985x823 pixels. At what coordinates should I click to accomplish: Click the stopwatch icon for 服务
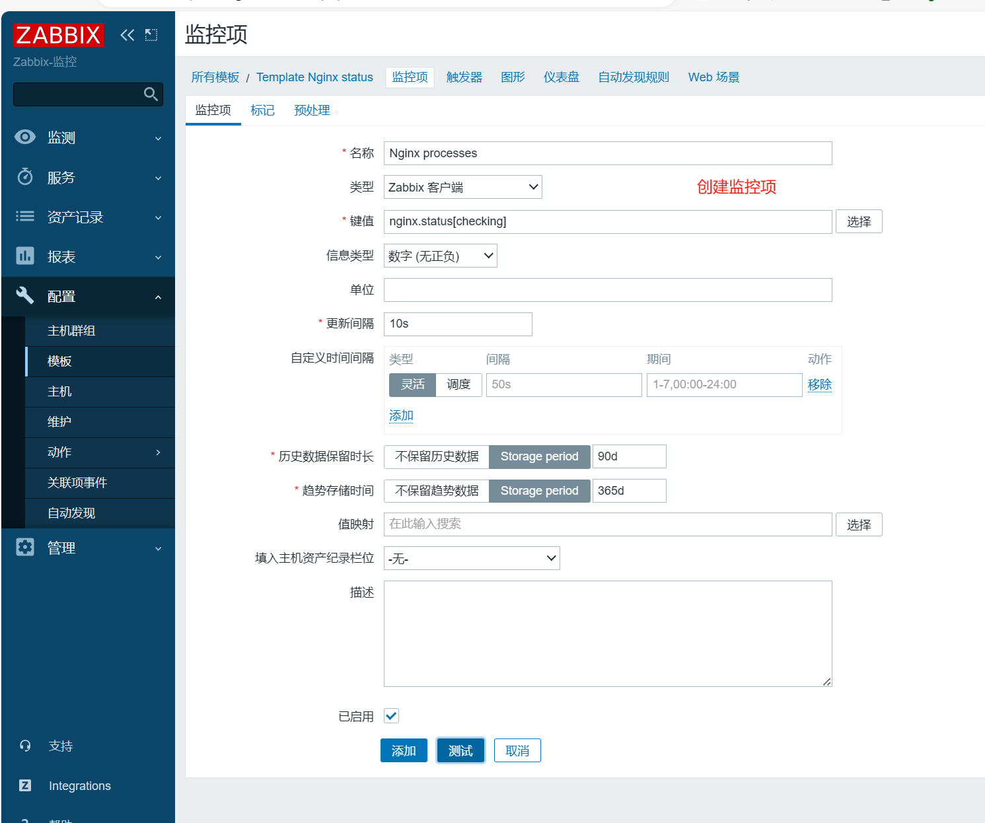[x=25, y=176]
